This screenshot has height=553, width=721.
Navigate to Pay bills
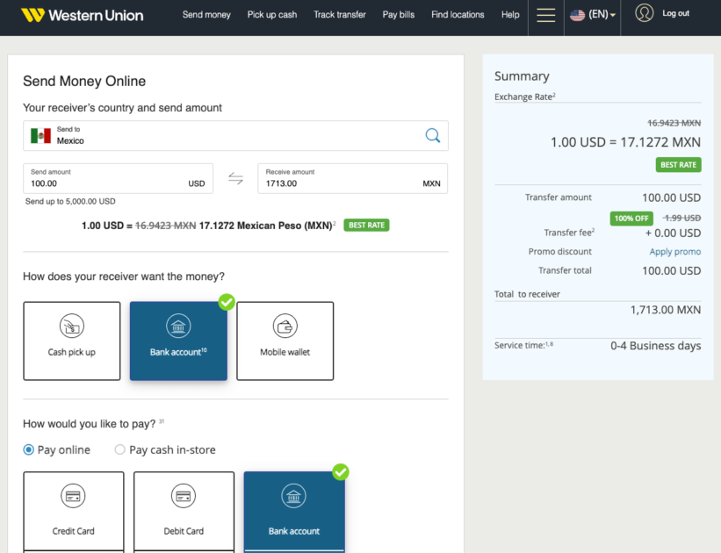tap(398, 15)
